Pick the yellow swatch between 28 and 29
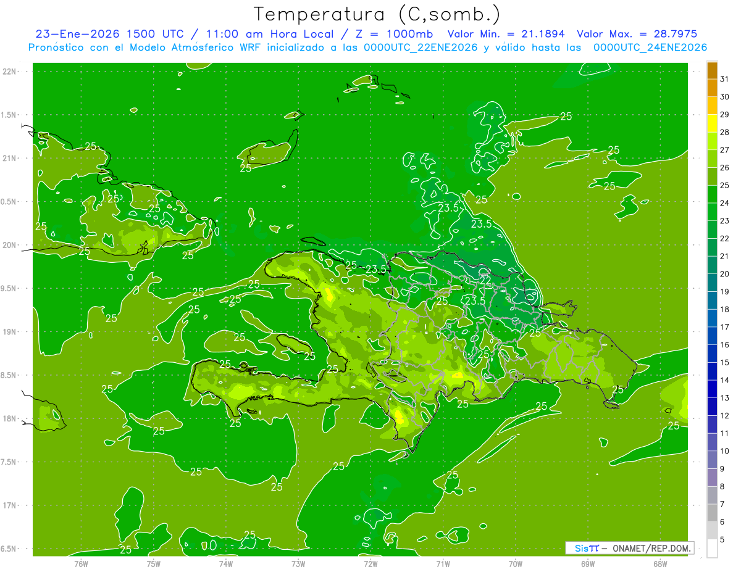 (712, 123)
